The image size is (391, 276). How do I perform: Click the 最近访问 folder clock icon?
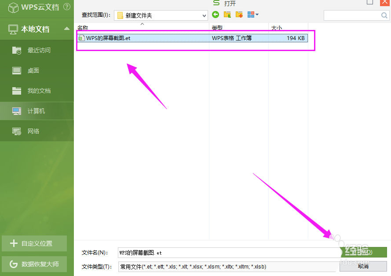tap(17, 51)
